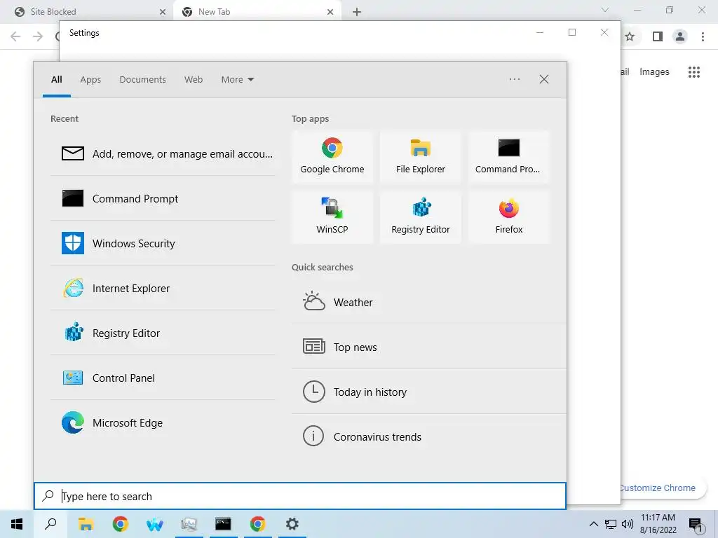Click Chrome back navigation arrow
This screenshot has width=718, height=538.
click(x=15, y=36)
